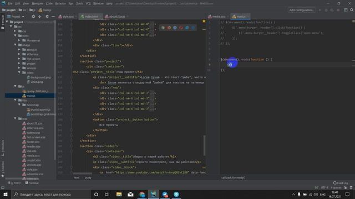Open Cortana circle on taskbar
Screen dimensions: 355x199
96,194
